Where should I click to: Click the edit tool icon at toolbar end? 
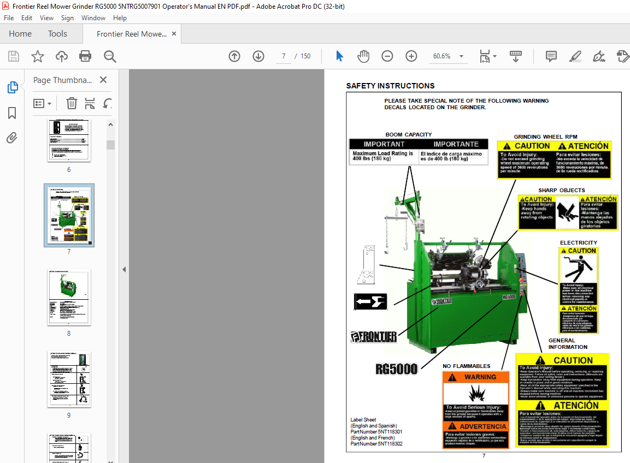tap(623, 56)
